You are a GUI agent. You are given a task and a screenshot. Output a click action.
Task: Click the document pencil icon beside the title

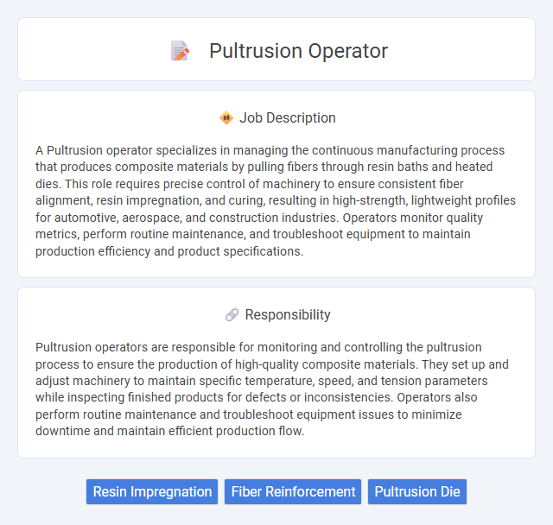(180, 51)
